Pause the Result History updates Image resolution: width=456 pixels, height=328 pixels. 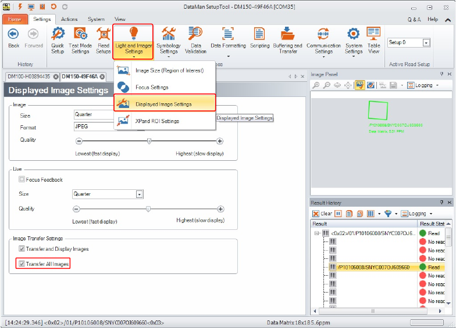(x=338, y=214)
